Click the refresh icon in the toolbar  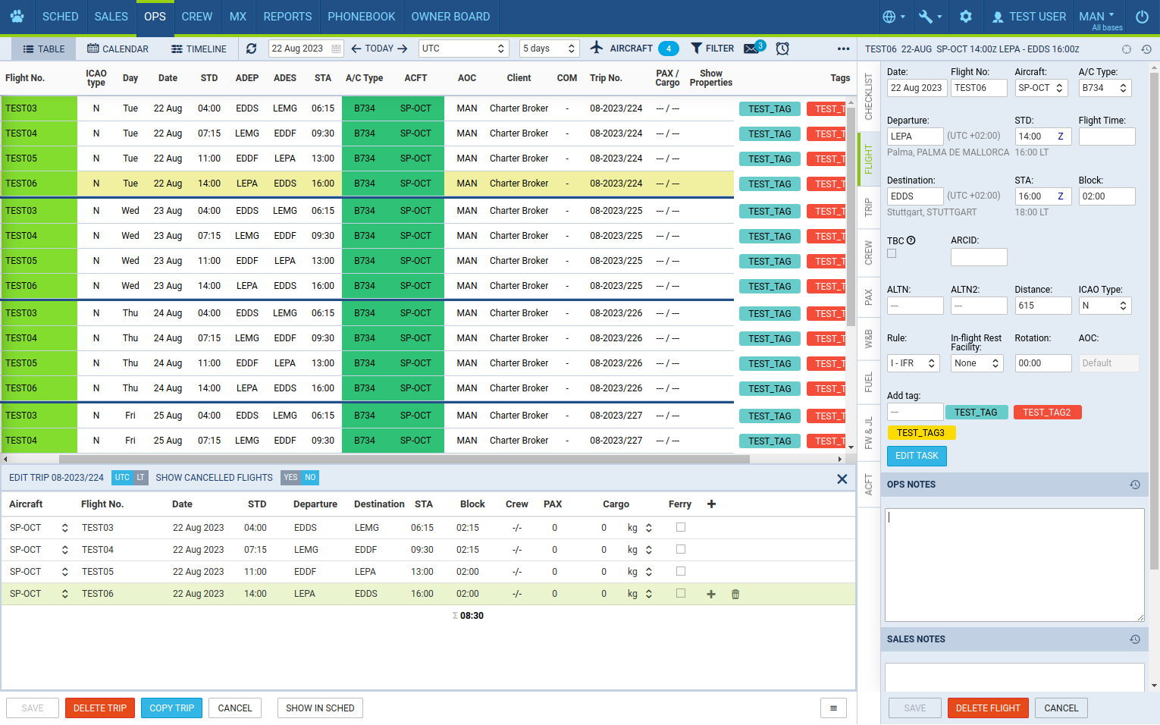252,49
